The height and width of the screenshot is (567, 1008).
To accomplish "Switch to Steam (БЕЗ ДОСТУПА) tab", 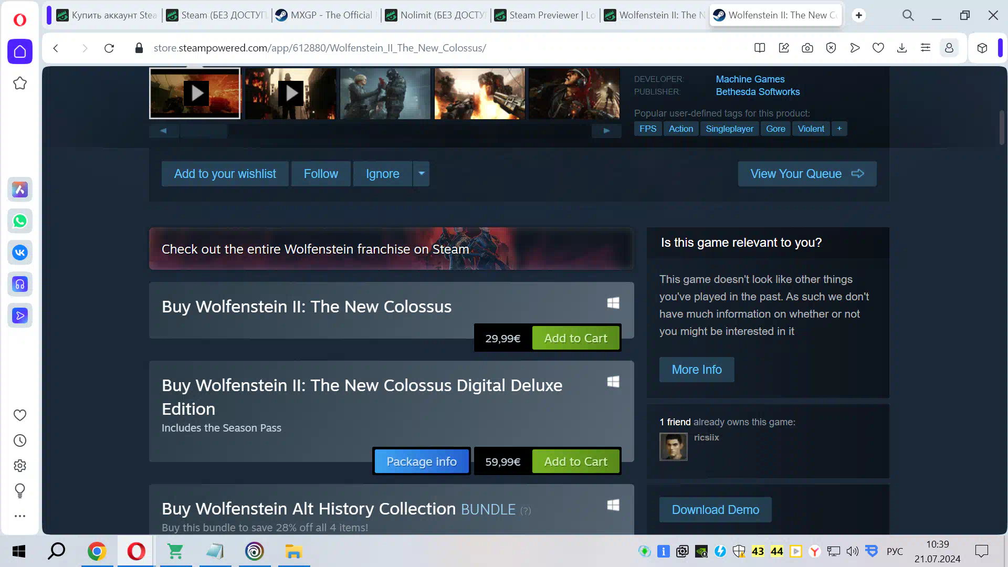I will coord(217,15).
